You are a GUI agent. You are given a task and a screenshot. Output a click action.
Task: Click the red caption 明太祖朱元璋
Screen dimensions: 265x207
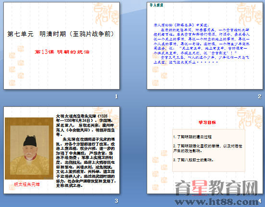click(27, 184)
